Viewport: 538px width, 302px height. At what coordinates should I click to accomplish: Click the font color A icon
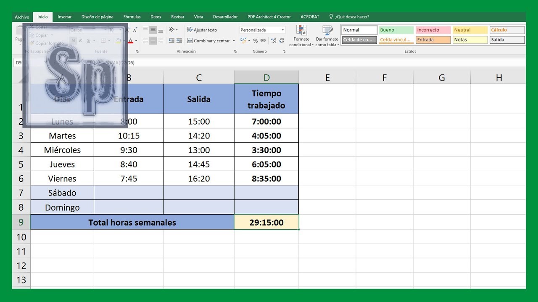130,41
